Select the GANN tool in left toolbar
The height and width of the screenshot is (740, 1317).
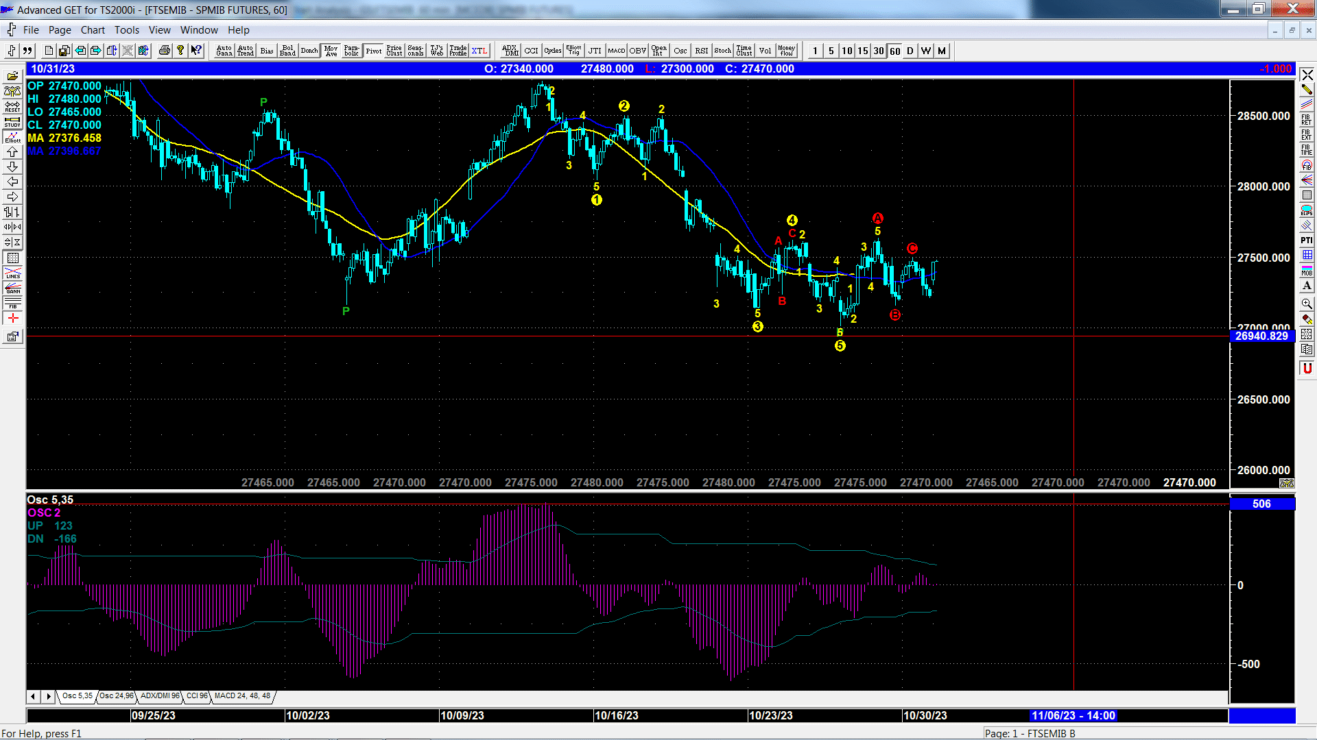[12, 288]
